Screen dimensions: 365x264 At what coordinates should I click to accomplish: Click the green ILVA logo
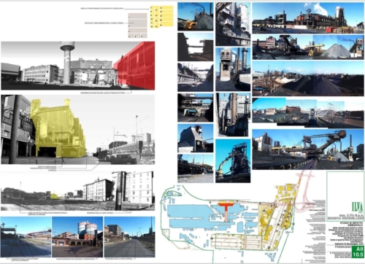(358, 207)
